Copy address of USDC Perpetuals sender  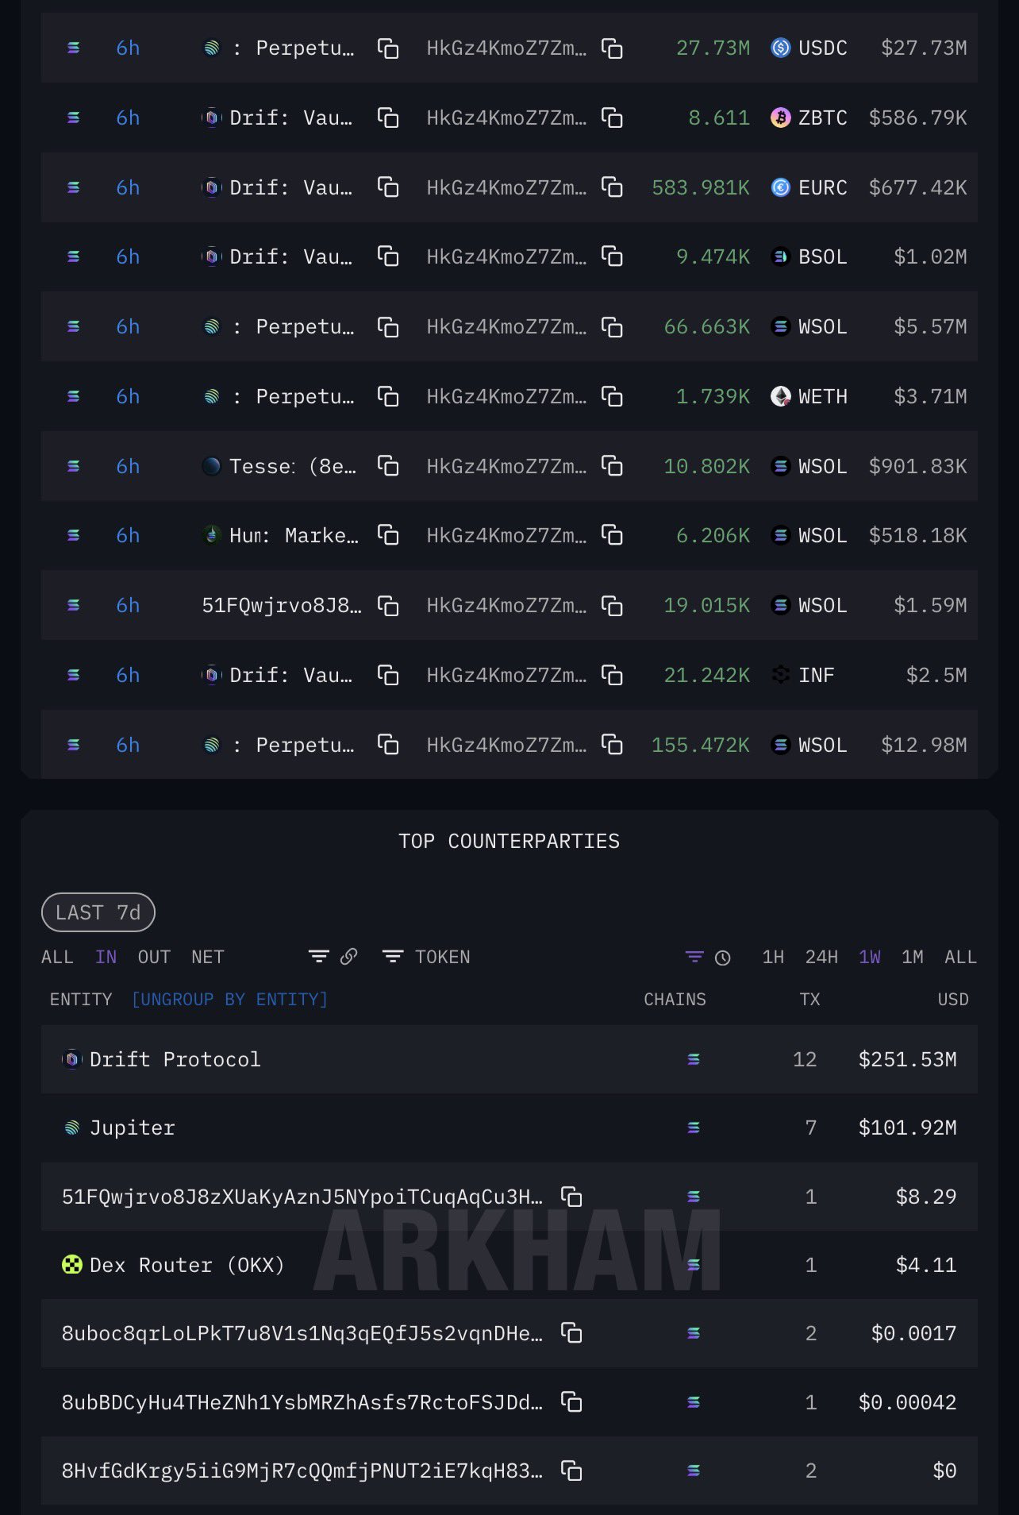387,48
